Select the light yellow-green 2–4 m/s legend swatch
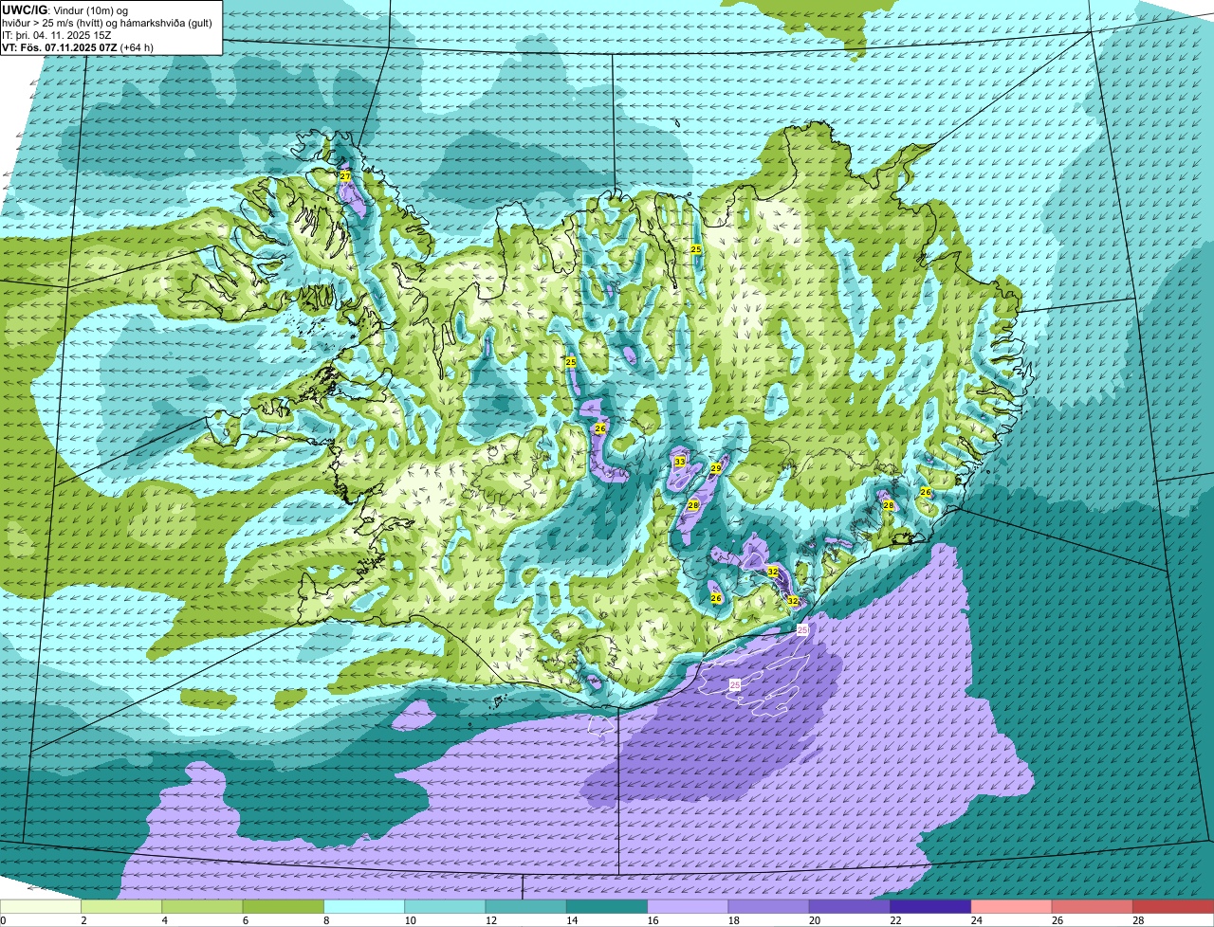This screenshot has width=1214, height=927. (x=121, y=907)
